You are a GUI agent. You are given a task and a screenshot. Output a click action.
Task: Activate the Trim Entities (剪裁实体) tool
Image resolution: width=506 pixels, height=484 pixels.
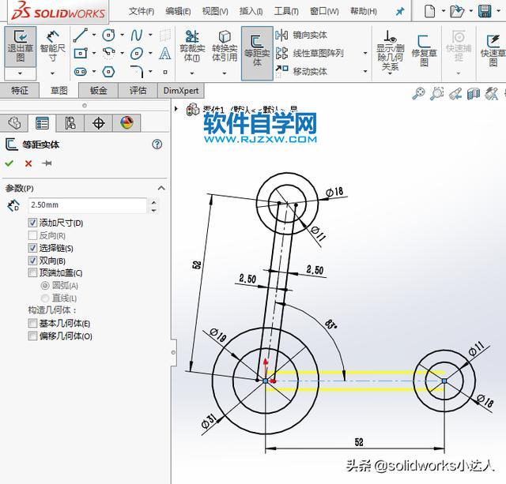[x=192, y=46]
